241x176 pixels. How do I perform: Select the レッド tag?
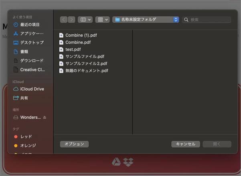click(23, 136)
